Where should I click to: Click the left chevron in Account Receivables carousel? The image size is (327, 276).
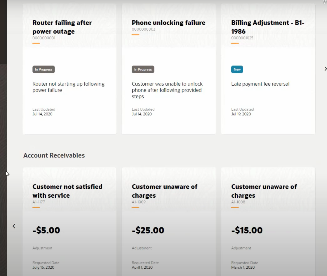coord(14,226)
